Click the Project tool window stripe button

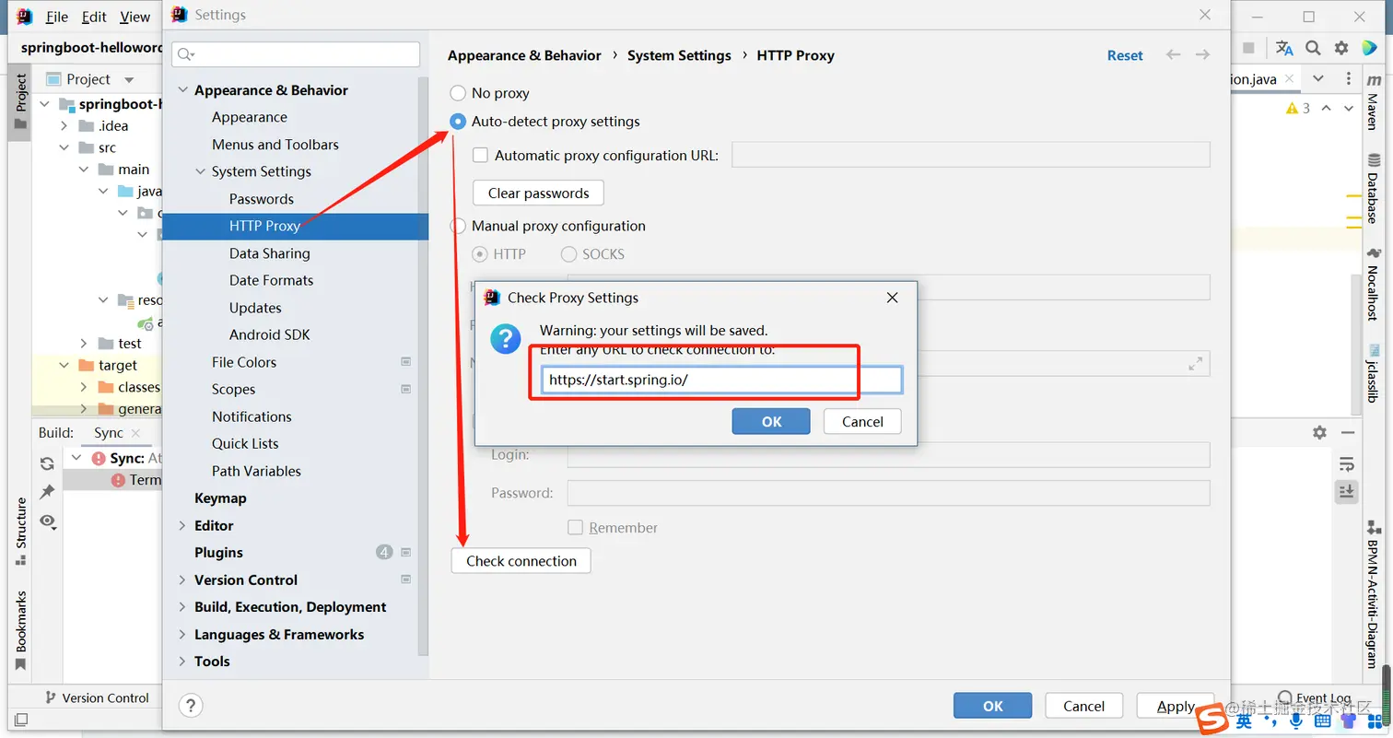tap(20, 101)
